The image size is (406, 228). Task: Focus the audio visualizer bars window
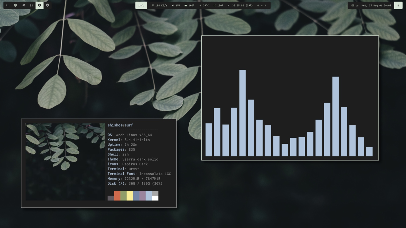click(x=290, y=98)
